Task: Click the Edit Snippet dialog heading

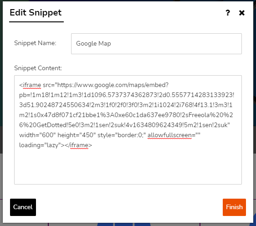Action: (x=36, y=13)
